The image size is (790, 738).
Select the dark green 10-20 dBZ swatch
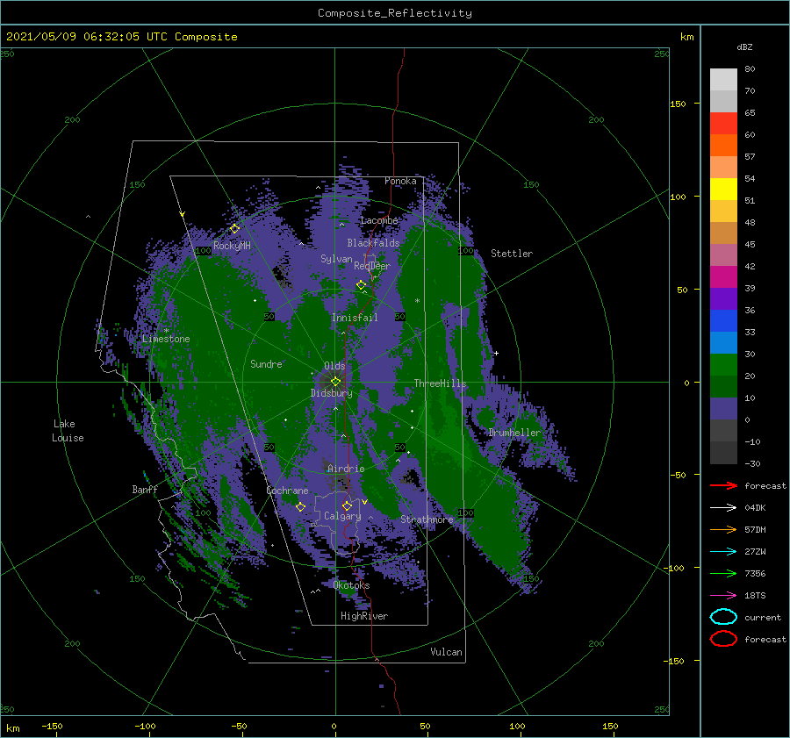[723, 386]
